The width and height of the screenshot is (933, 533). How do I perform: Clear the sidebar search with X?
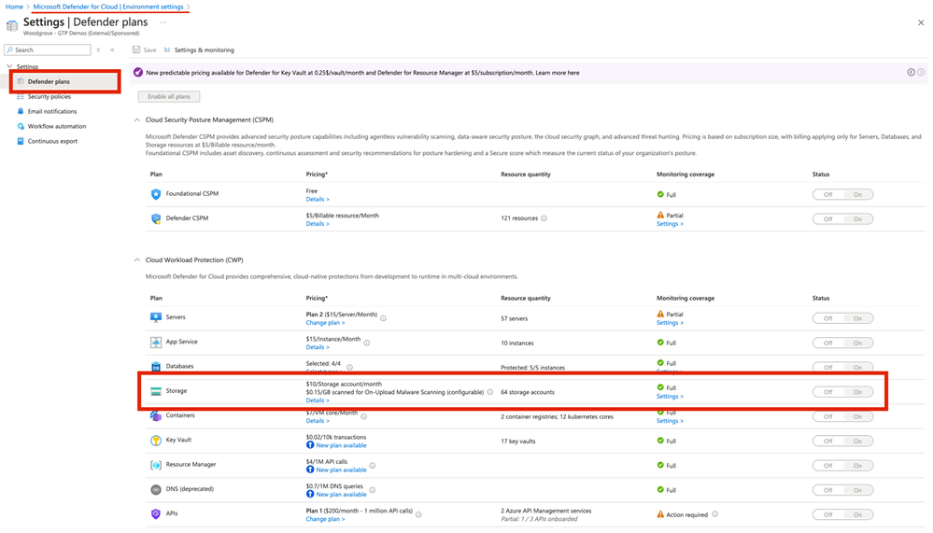98,50
